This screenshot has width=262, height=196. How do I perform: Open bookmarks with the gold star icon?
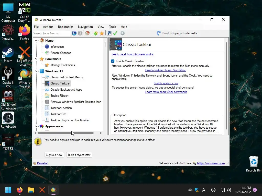coord(102,33)
